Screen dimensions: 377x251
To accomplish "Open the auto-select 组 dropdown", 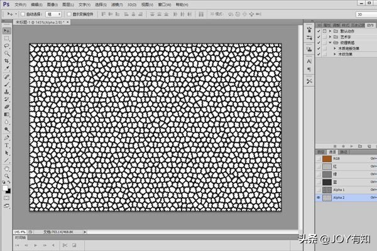I will [x=53, y=13].
